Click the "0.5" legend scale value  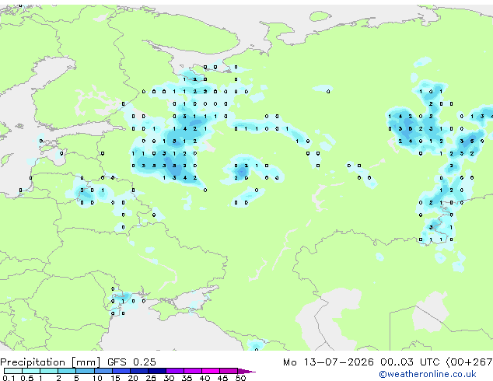pos(27,378)
